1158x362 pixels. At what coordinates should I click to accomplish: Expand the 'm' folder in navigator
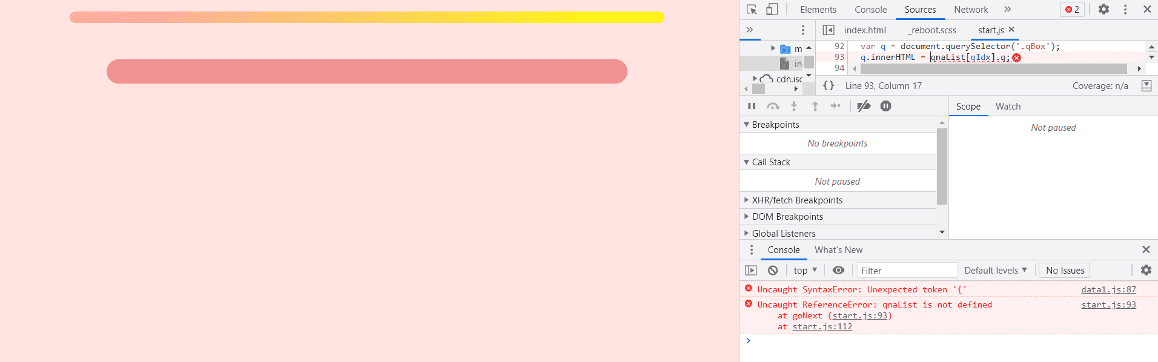[x=773, y=48]
